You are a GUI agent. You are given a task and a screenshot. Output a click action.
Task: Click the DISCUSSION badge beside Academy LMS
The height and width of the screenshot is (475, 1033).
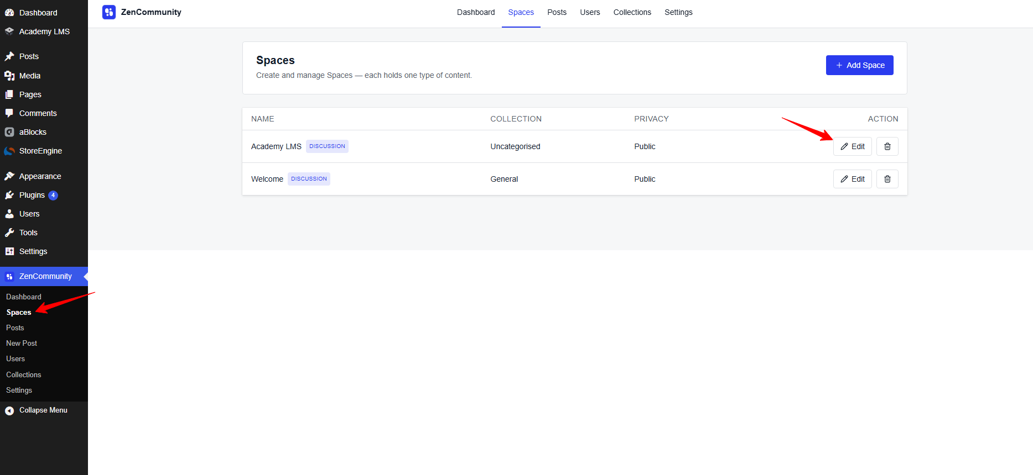[x=327, y=146]
